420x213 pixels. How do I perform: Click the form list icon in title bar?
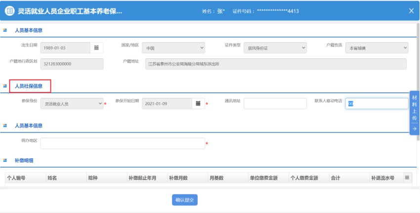[x=10, y=11]
